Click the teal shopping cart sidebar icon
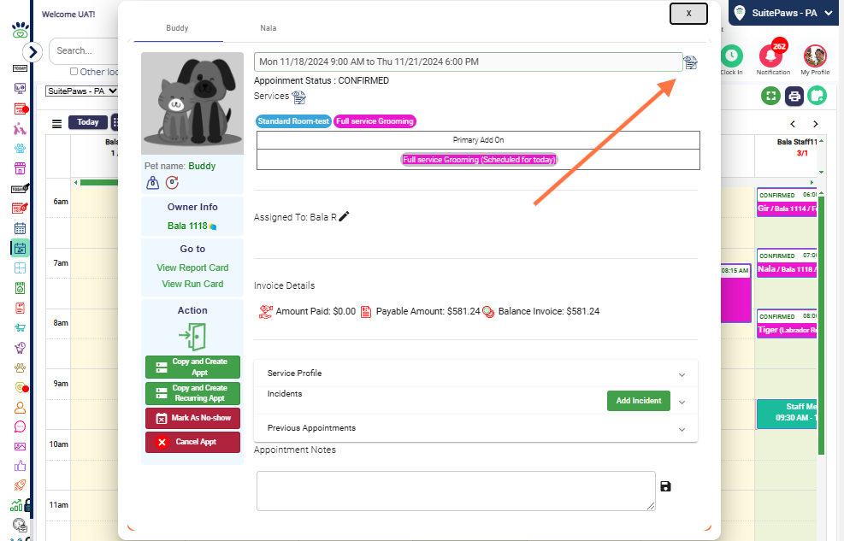The image size is (844, 541). [20, 327]
